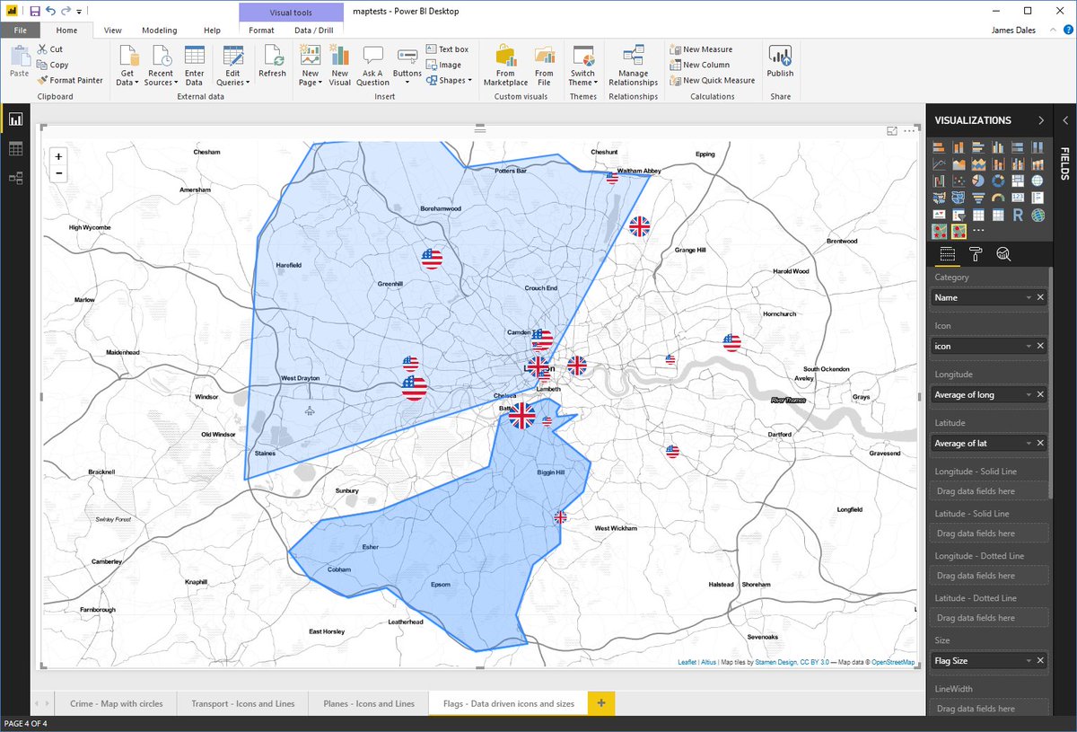The width and height of the screenshot is (1077, 732).
Task: Select the Donut chart visualization
Action: tap(998, 181)
